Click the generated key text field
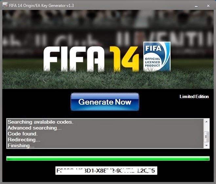Viewport: 216px width, 184px height. [x=106, y=171]
